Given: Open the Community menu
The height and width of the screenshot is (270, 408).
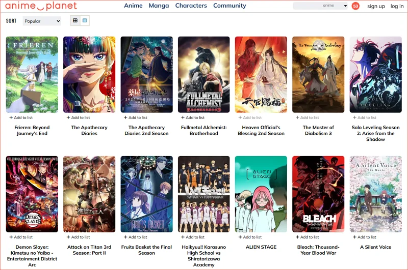Looking at the screenshot, I should 229,6.
